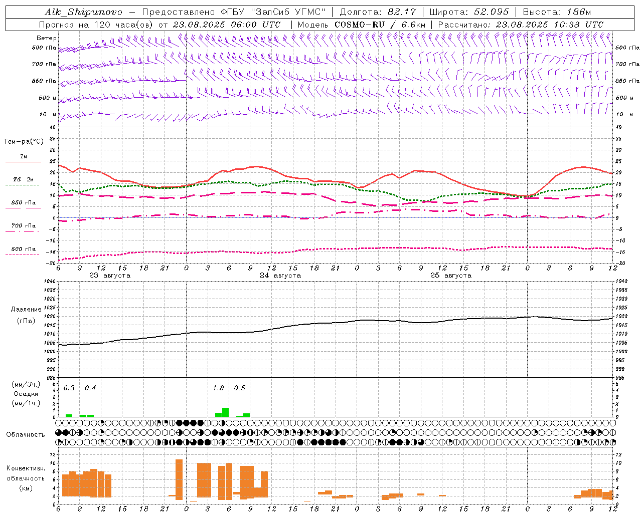Click the 10 м wind level label on the left
642x513 pixels.
(48, 114)
